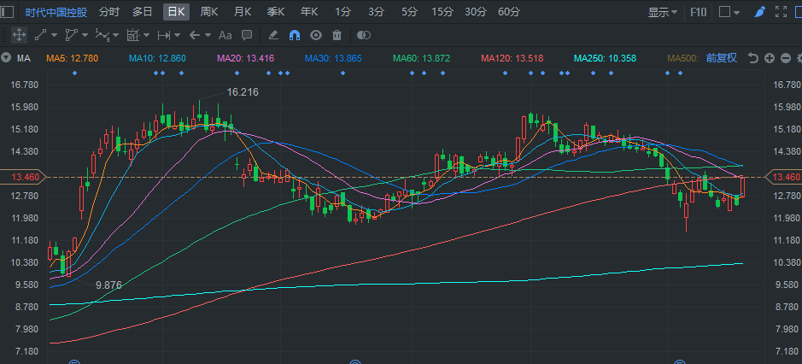Switch to the 分时 intraday tab
Viewport: 802px width, 364px height.
click(109, 12)
